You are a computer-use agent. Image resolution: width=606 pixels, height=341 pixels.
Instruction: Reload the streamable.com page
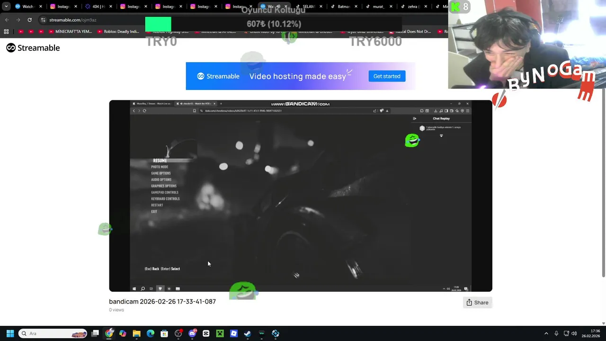(29, 20)
